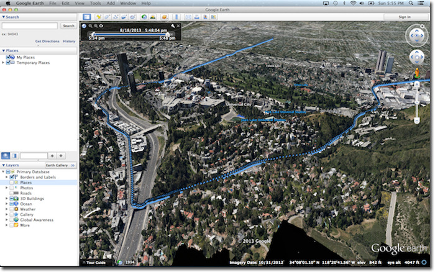Collapse the Layers panel triangle
Image resolution: width=435 pixels, height=272 pixels.
pos(4,165)
